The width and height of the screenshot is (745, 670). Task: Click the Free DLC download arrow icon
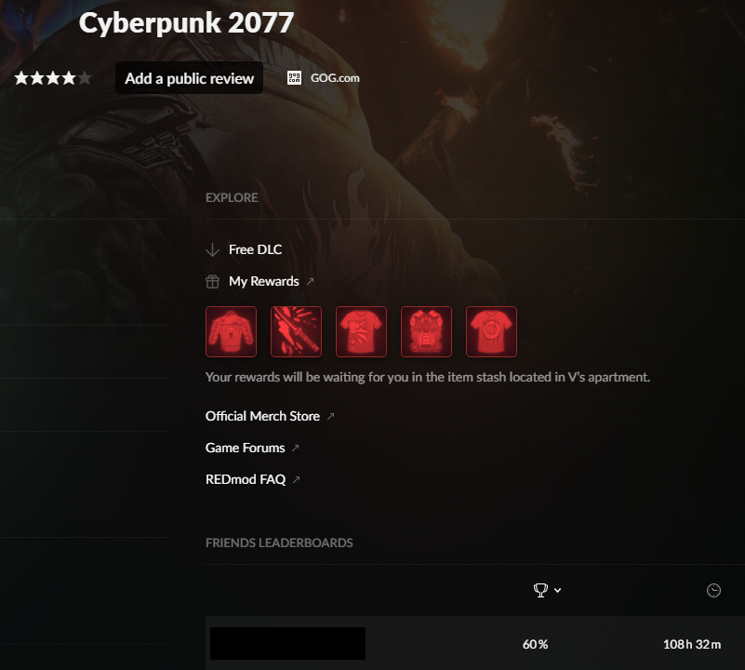click(212, 249)
